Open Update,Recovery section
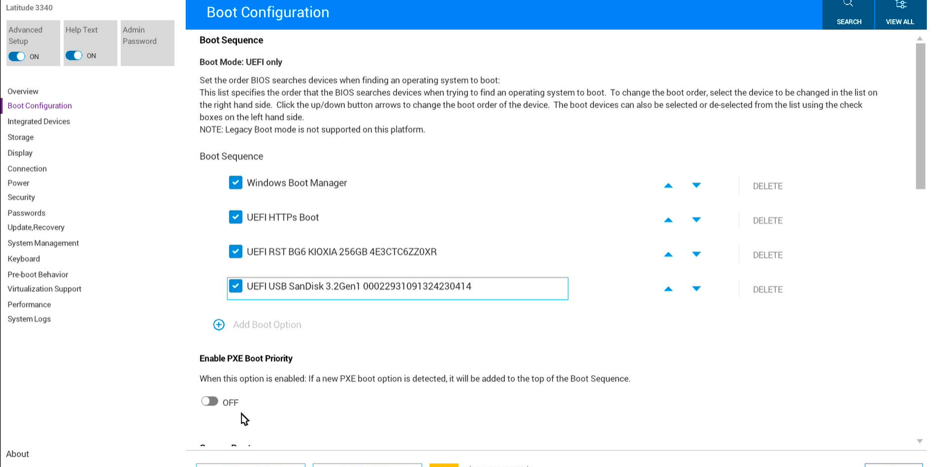This screenshot has height=467, width=946. (36, 227)
